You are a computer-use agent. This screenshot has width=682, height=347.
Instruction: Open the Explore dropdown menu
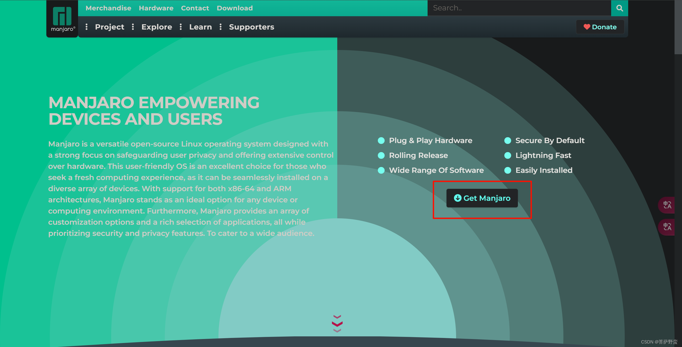click(x=156, y=27)
